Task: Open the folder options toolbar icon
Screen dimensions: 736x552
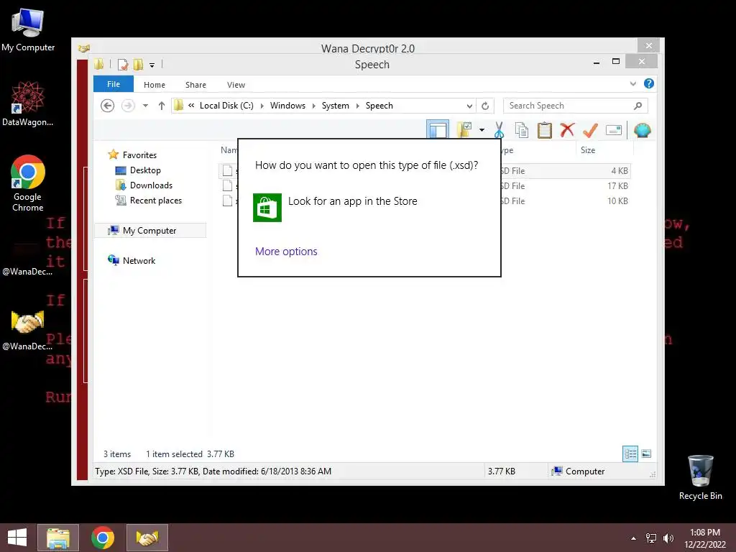Action: pyautogui.click(x=464, y=129)
